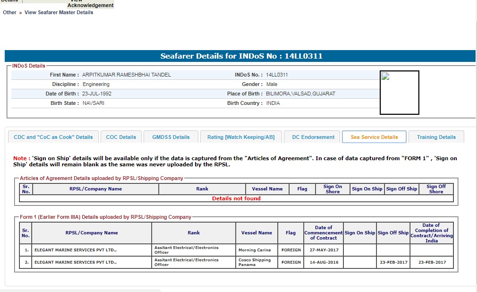The width and height of the screenshot is (477, 292).
Task: Show the Training Details tab
Action: pos(436,137)
